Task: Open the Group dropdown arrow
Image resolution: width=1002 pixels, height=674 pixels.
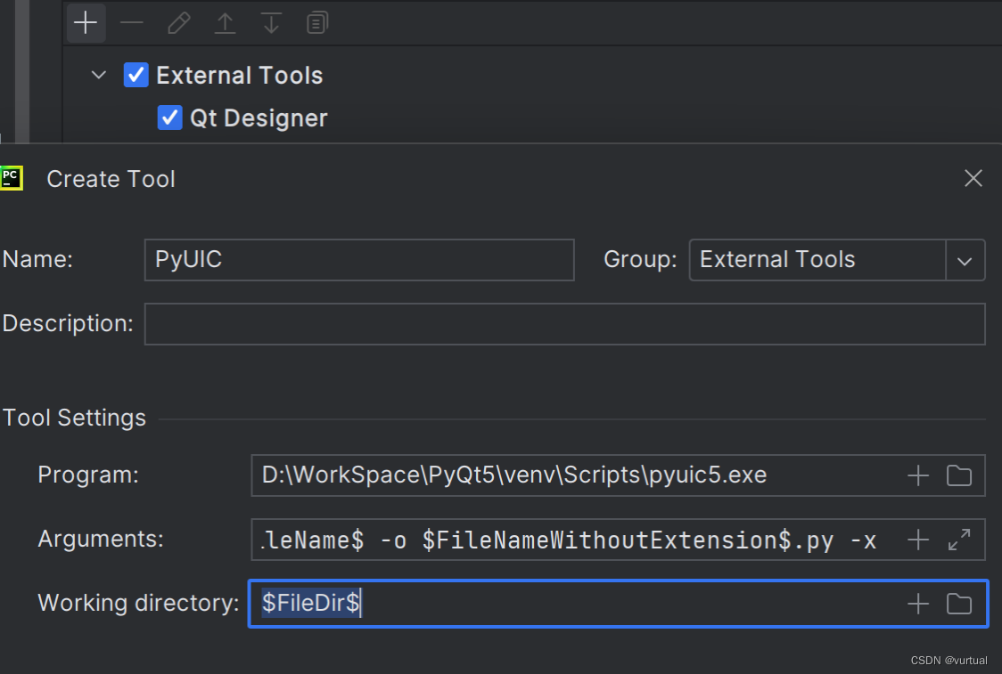Action: tap(965, 260)
